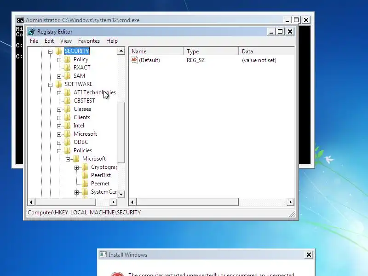Click the cmd.exe window title icon
Screen dimensions: 368x276
pyautogui.click(x=20, y=20)
